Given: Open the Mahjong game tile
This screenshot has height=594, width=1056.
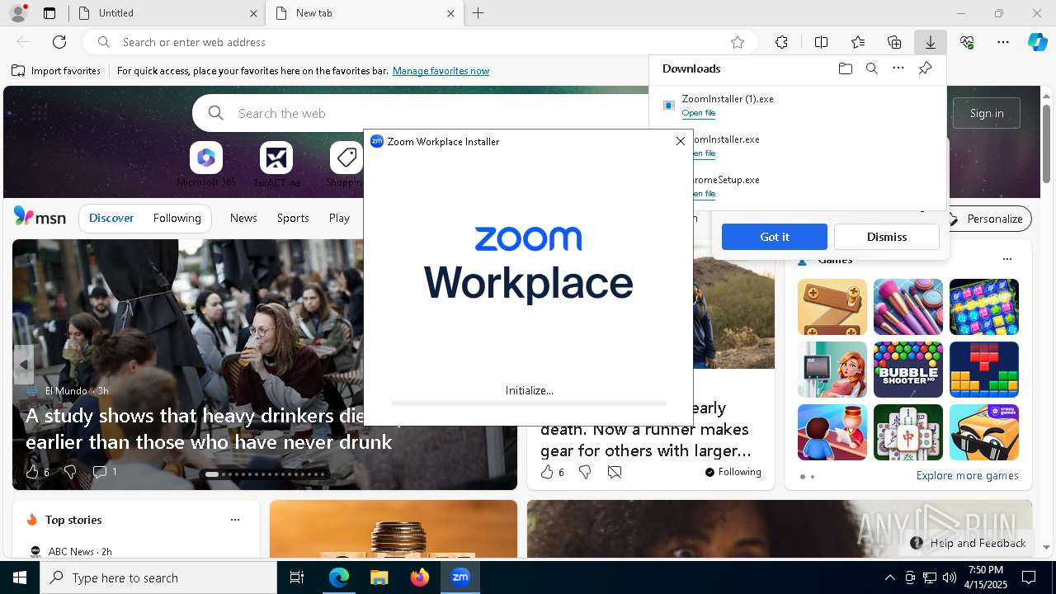Looking at the screenshot, I should (x=908, y=432).
